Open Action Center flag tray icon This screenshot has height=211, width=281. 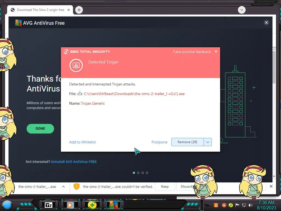[237, 205]
